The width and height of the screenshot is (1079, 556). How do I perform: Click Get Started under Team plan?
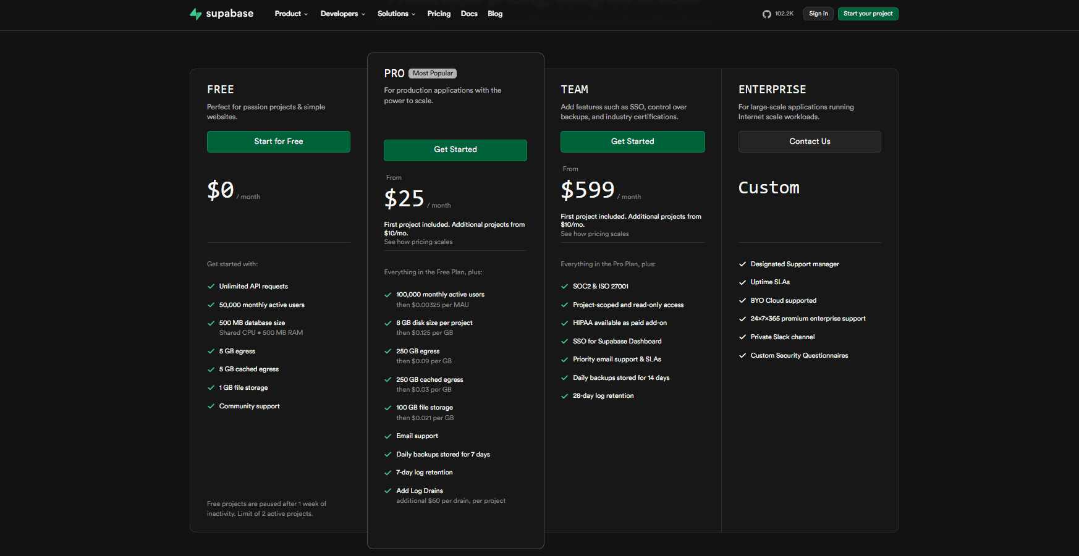[632, 141]
